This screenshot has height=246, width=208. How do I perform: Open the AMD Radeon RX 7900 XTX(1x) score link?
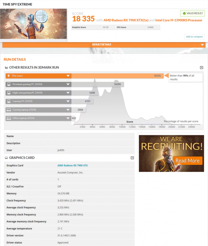pyautogui.click(x=126, y=20)
